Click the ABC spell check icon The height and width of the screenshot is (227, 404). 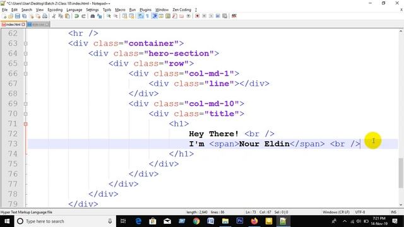pyautogui.click(x=234, y=16)
